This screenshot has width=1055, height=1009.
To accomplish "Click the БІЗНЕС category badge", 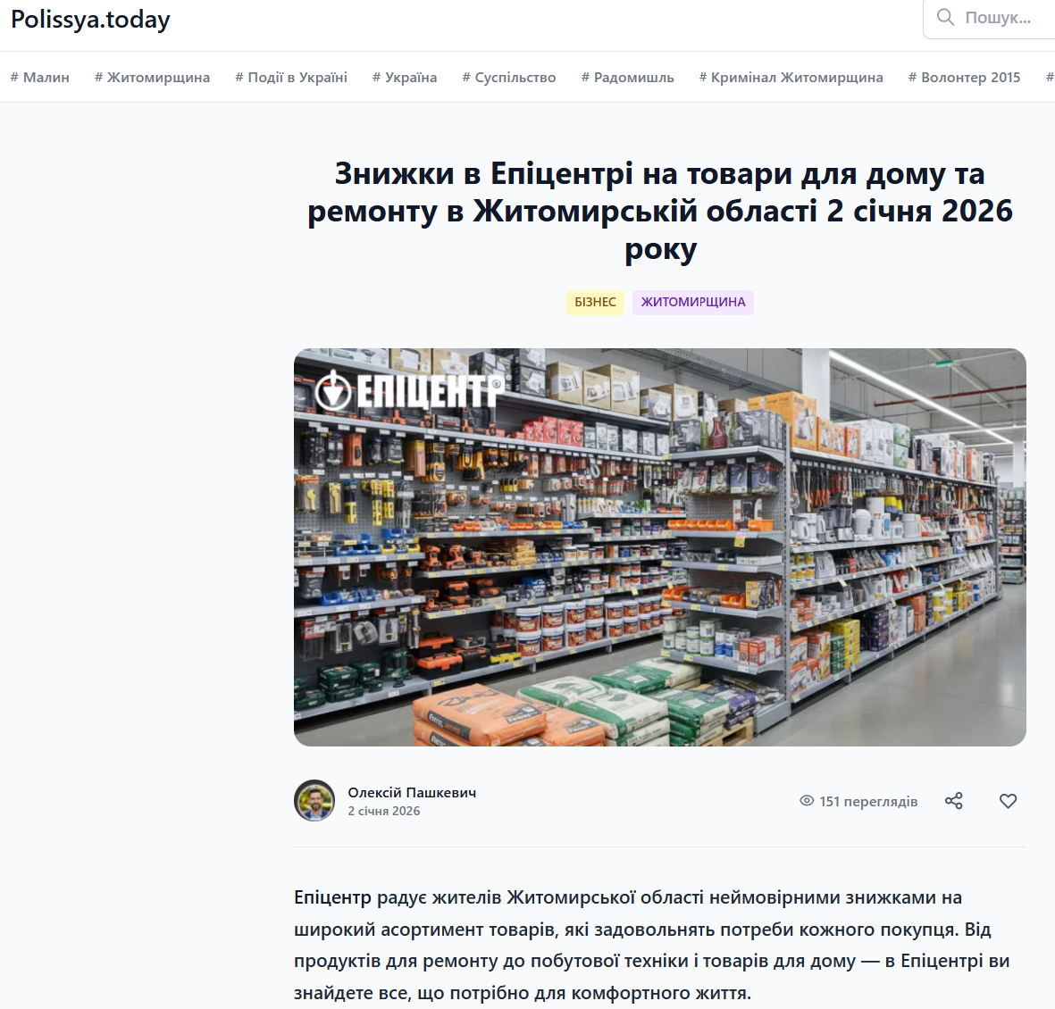I will pos(595,302).
